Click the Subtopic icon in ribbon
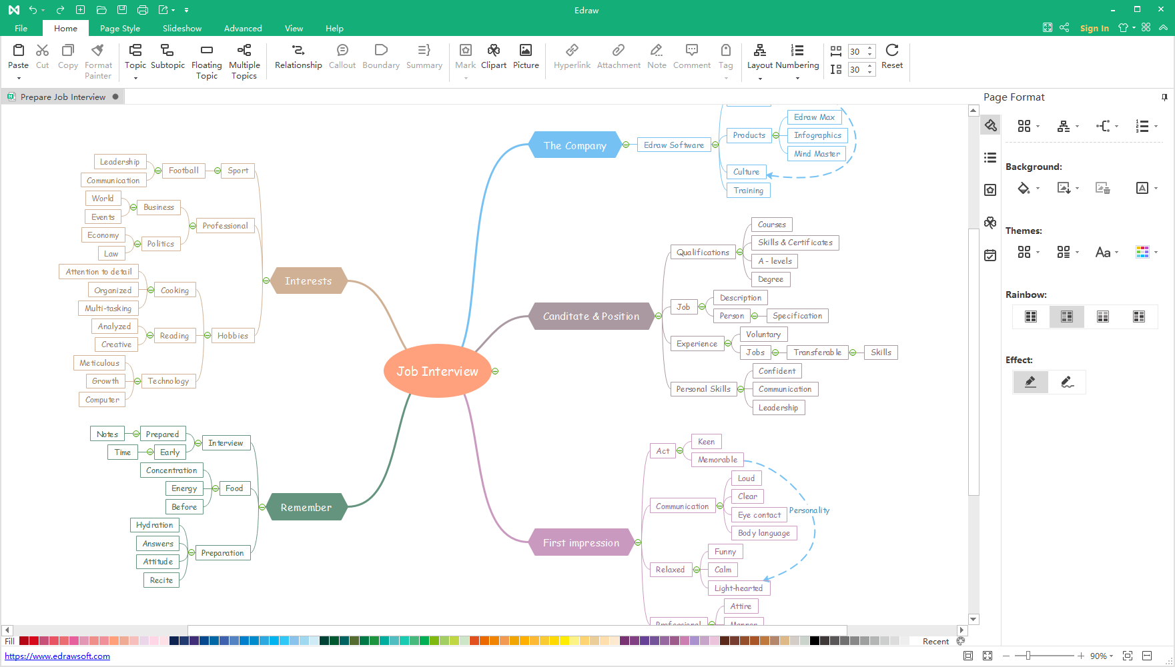The width and height of the screenshot is (1175, 667). [x=167, y=51]
